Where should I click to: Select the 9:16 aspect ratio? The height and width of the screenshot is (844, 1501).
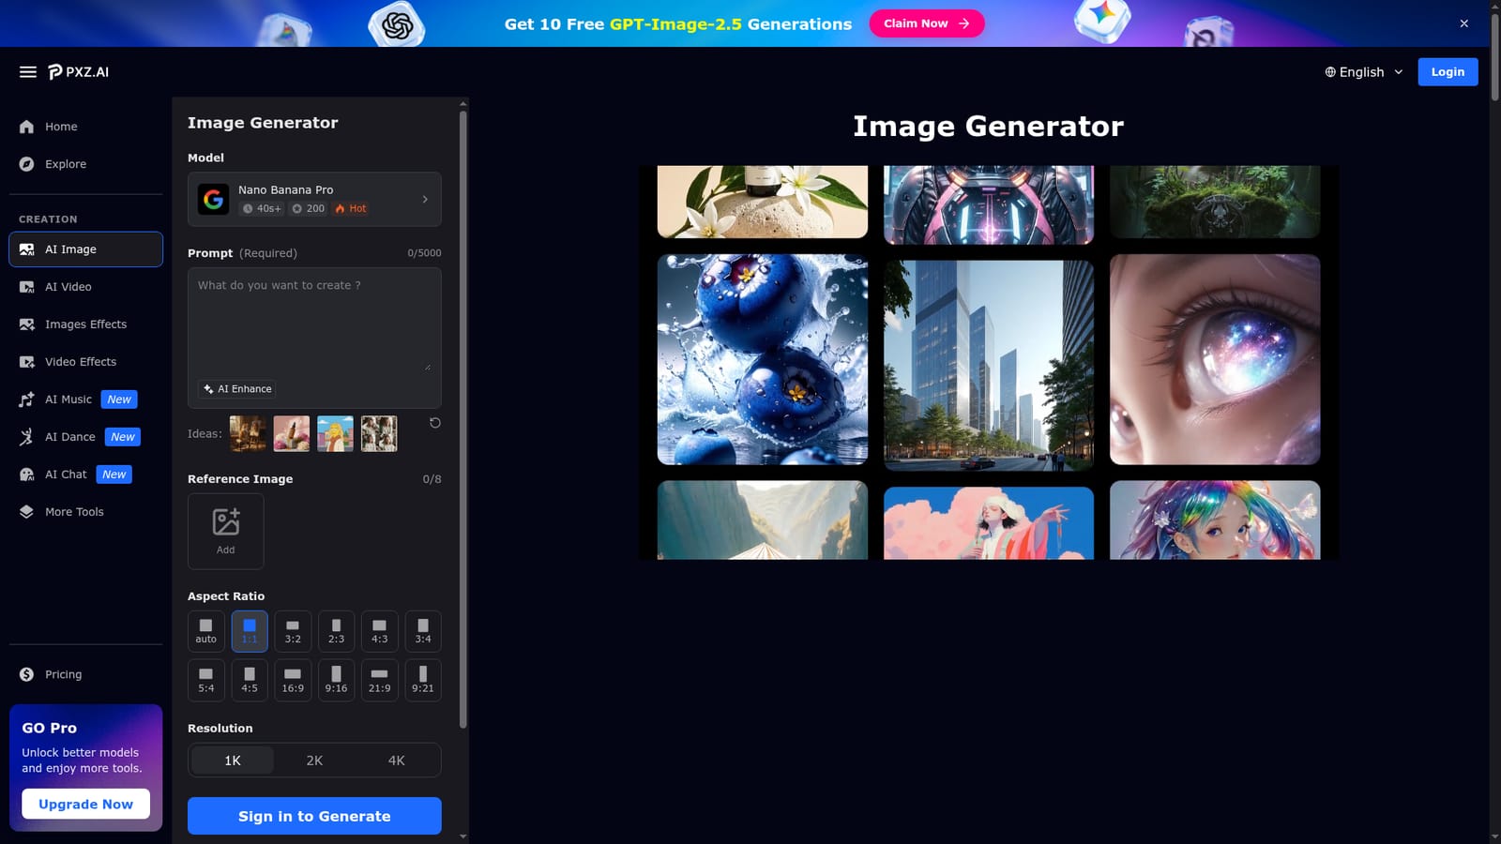coord(336,680)
